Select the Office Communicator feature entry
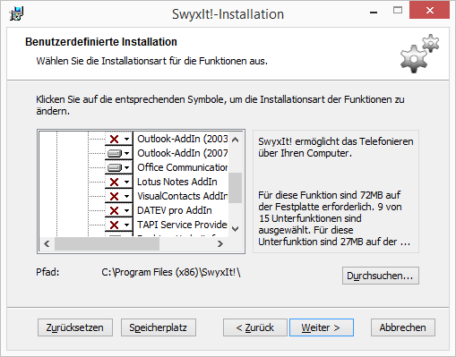The image size is (456, 357). (x=182, y=167)
